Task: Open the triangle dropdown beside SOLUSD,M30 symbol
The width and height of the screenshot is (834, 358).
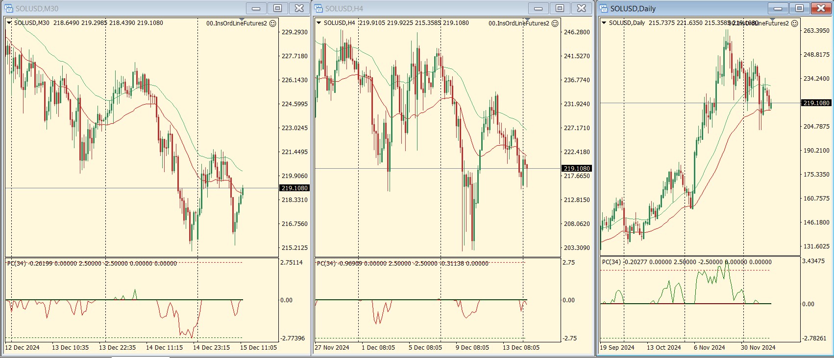Action: pyautogui.click(x=9, y=22)
